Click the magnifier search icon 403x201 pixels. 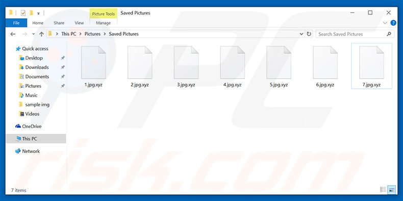click(x=389, y=34)
